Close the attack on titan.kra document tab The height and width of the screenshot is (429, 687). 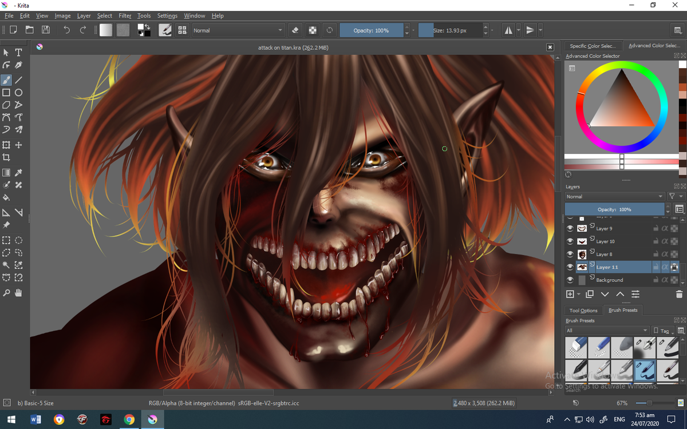550,47
